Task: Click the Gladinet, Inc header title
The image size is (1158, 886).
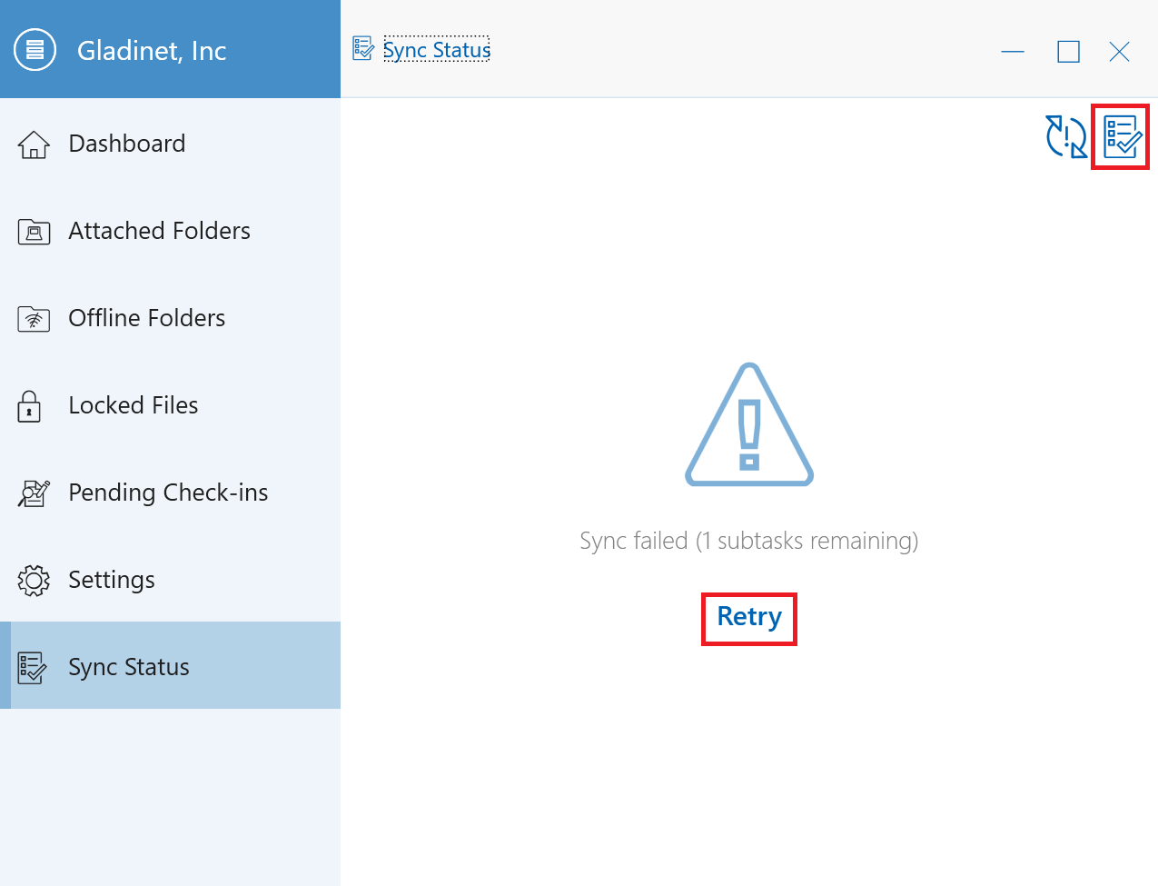Action: coord(152,51)
